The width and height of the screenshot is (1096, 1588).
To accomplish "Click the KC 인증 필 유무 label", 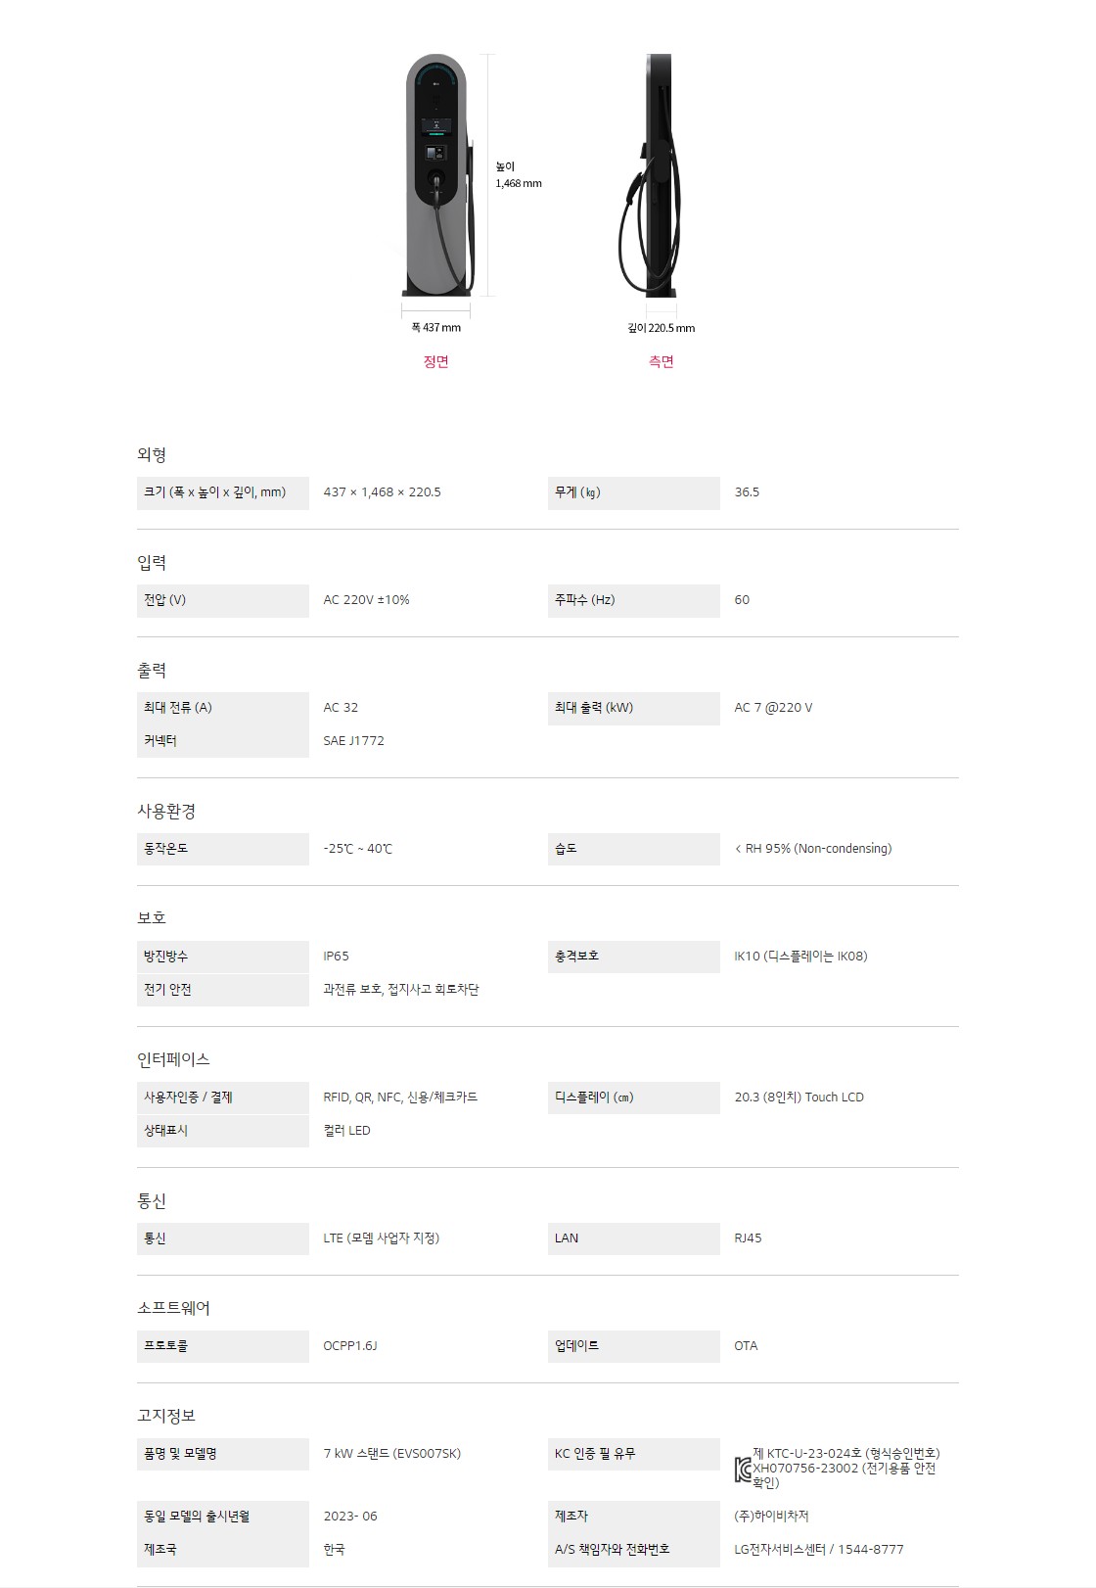I will [595, 1454].
